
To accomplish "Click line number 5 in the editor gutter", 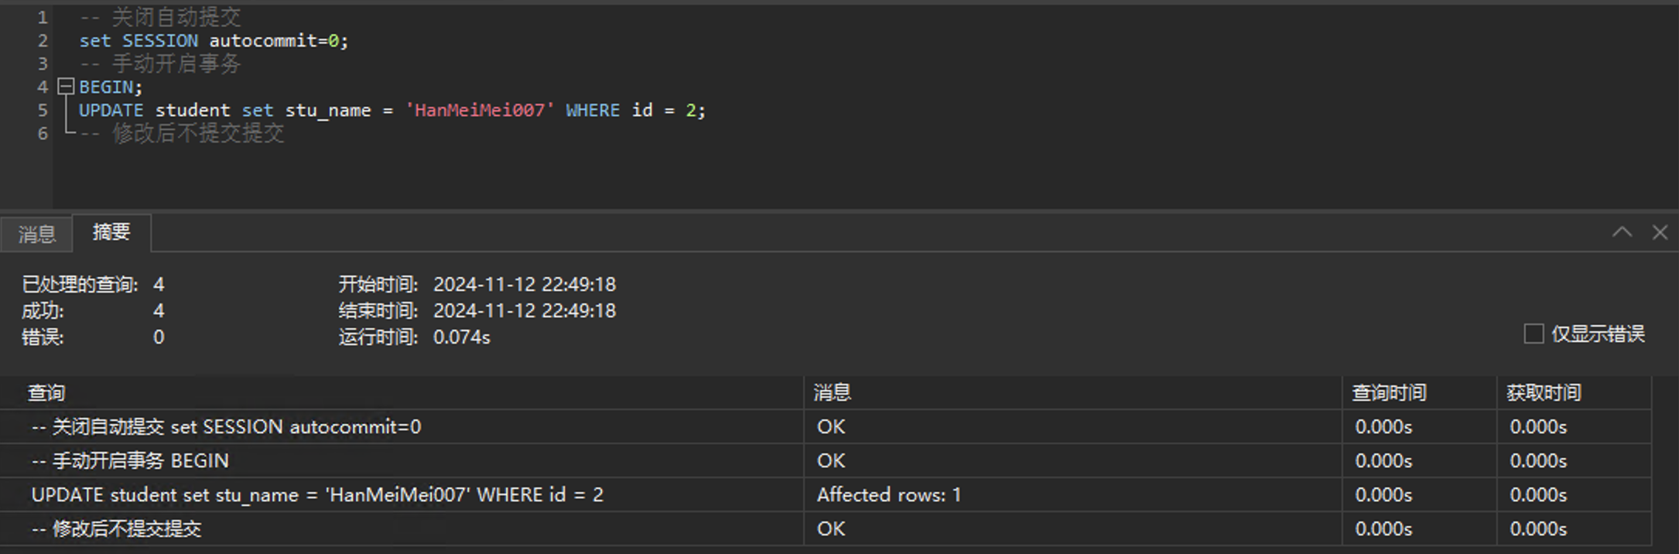I will pyautogui.click(x=43, y=110).
